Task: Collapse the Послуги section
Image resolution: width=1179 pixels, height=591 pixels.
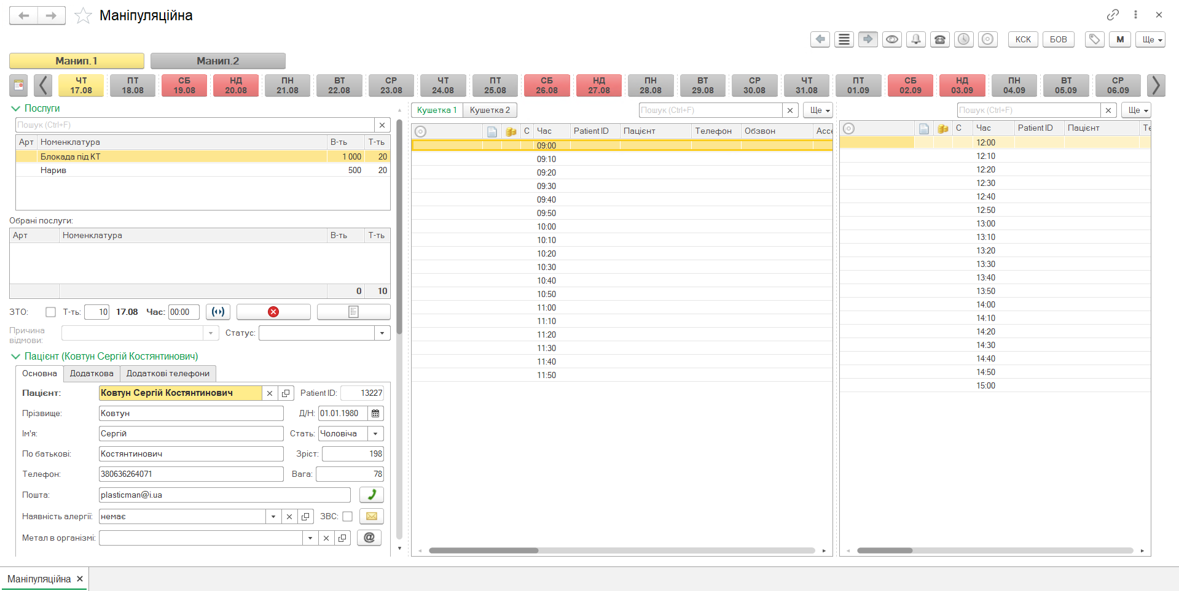Action: pyautogui.click(x=16, y=109)
